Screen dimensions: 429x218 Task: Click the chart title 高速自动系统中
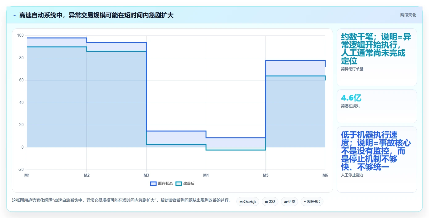point(96,15)
